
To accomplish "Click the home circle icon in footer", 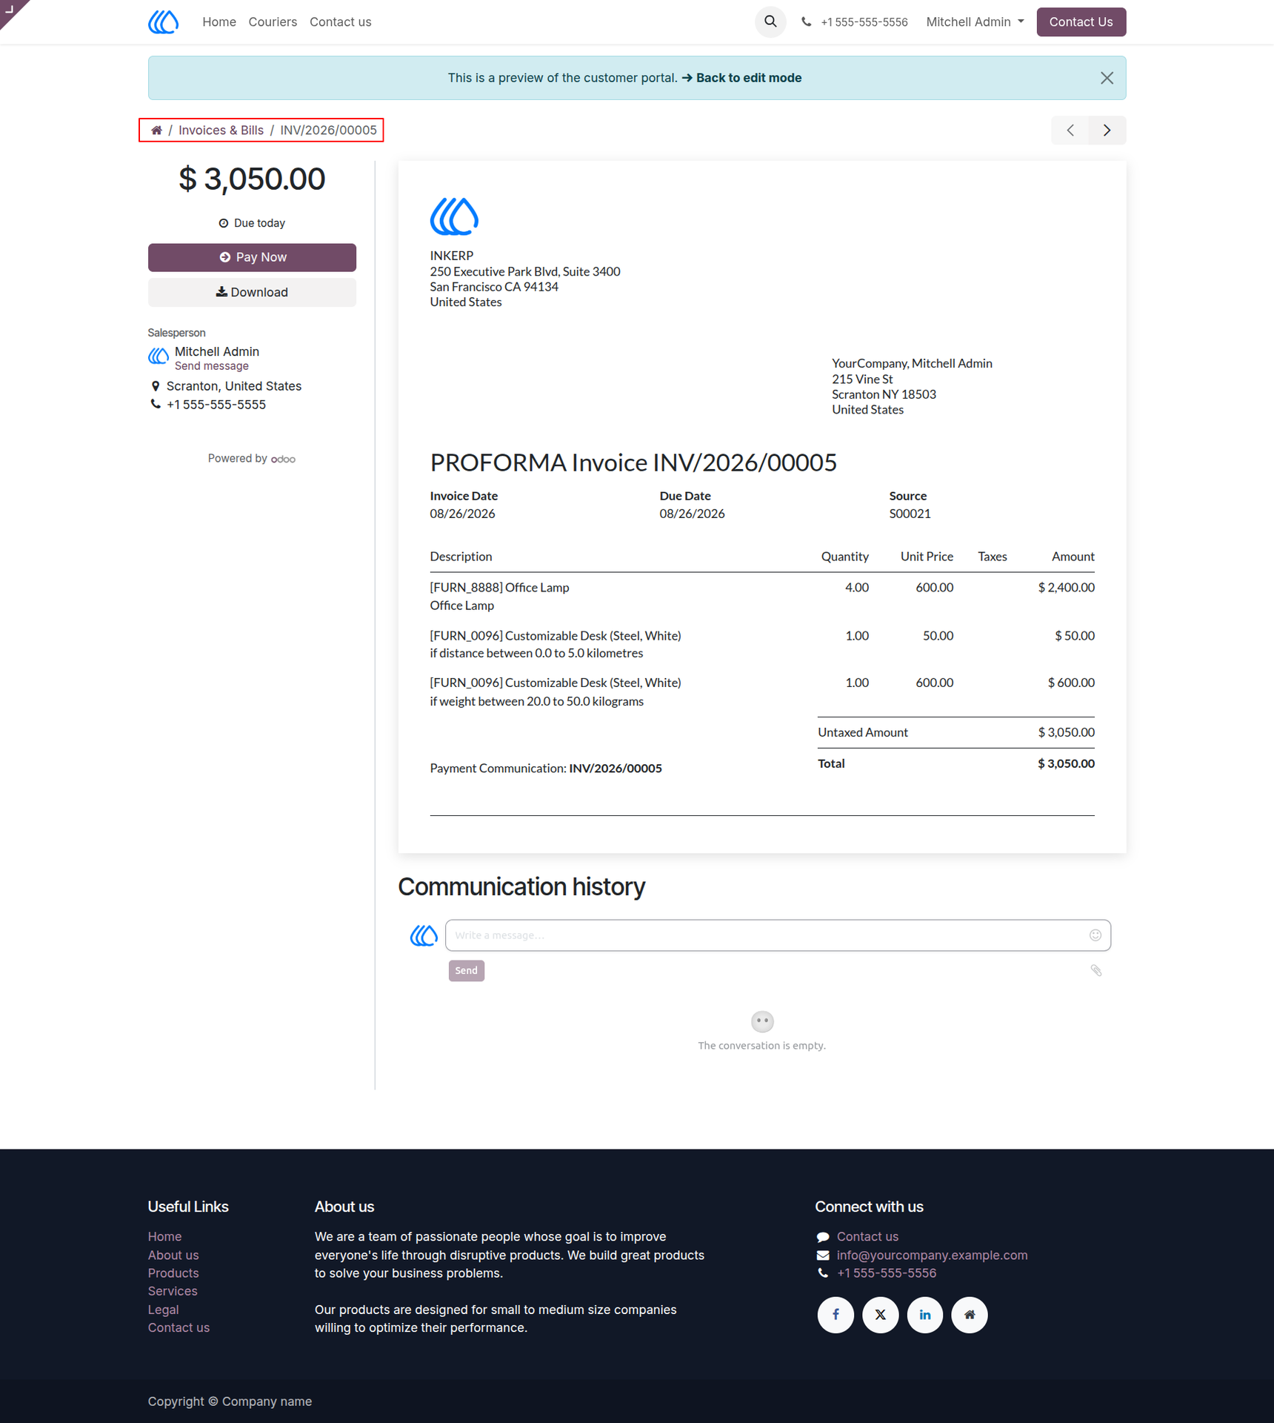I will click(x=970, y=1315).
